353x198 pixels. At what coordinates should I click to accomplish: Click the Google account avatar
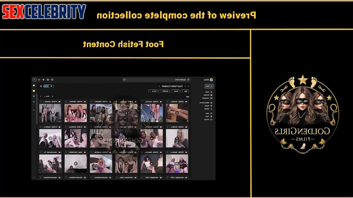coord(34,80)
